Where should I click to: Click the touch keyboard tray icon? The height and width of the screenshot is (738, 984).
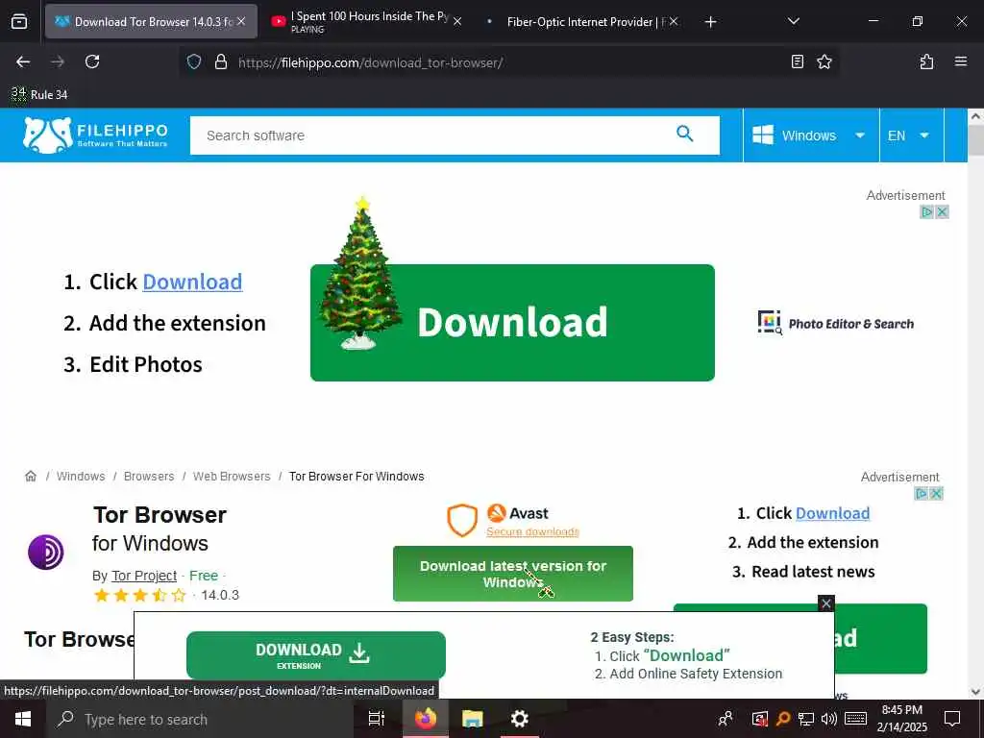(x=855, y=719)
